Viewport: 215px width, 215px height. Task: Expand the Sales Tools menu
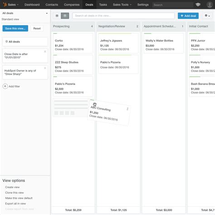pyautogui.click(x=122, y=5)
